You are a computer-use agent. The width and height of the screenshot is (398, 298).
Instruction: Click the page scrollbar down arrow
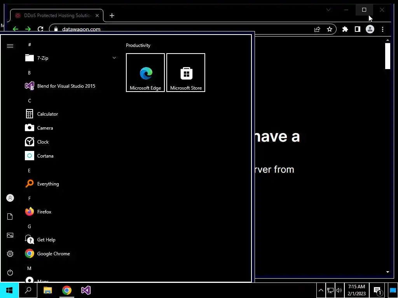pos(388,272)
